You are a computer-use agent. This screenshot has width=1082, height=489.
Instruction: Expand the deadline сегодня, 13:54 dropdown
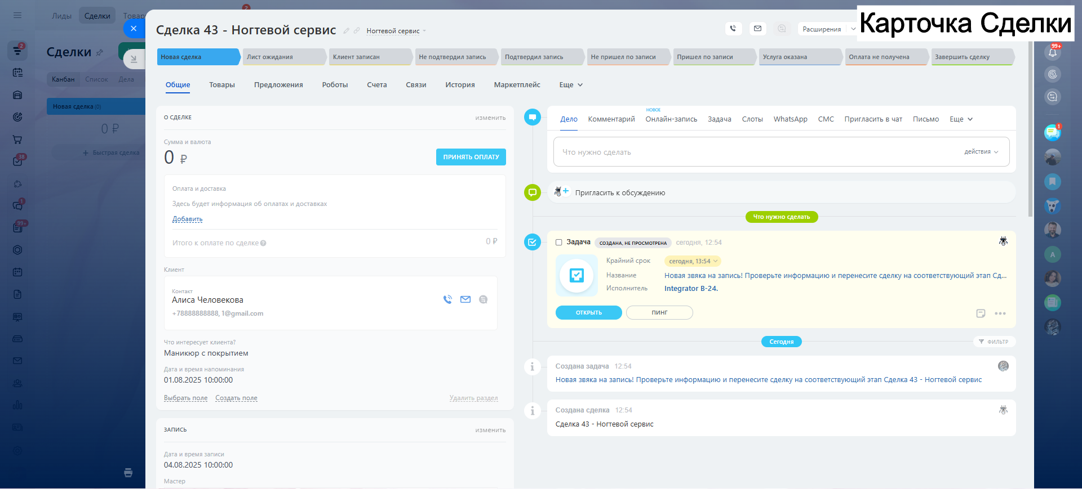[716, 261]
